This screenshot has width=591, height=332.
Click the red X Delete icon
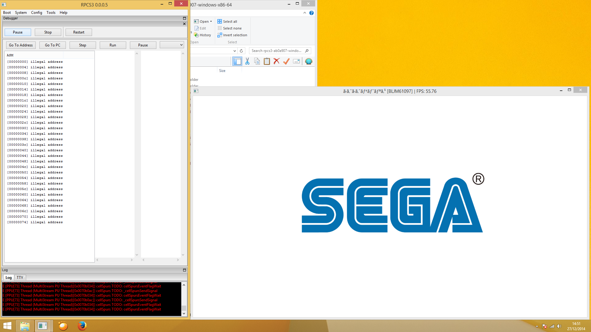click(x=276, y=61)
